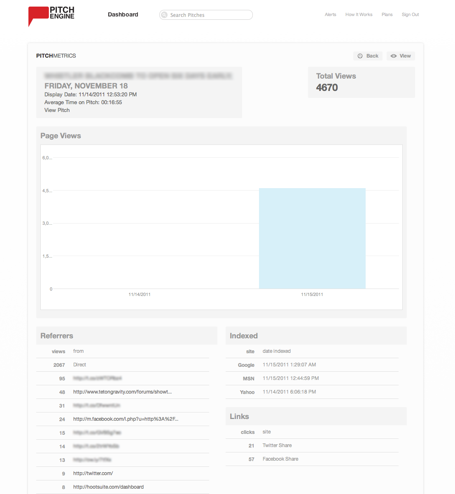
Task: Open the View Pitch link
Action: (x=57, y=110)
